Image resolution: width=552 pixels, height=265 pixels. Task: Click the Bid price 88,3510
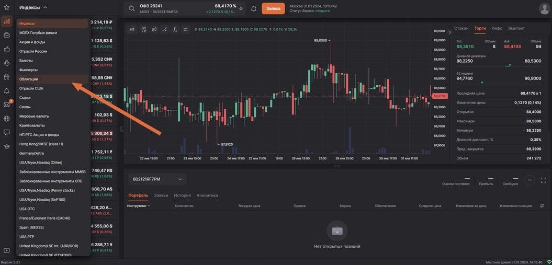point(465,47)
